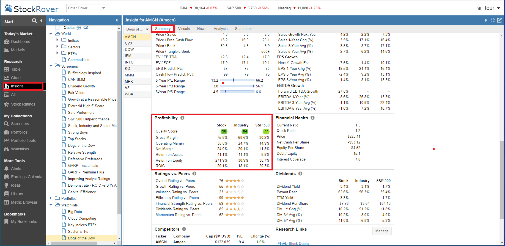Expand the Portfolios folder in Navigation
The width and height of the screenshot is (505, 246).
(51, 198)
